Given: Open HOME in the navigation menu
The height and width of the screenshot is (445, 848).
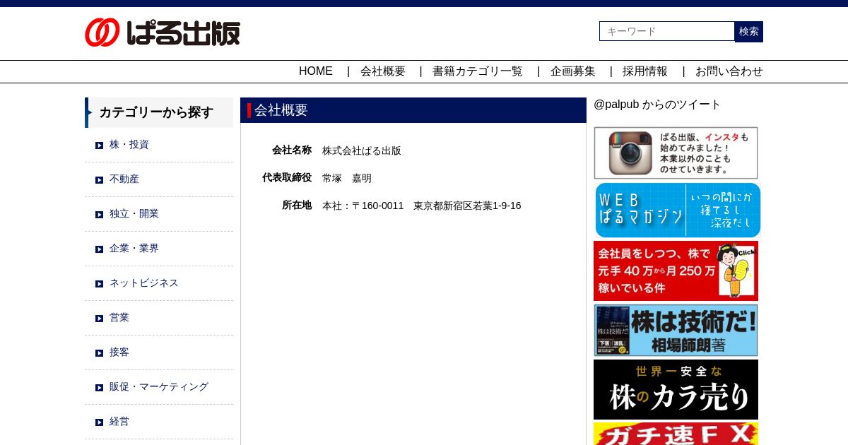Looking at the screenshot, I should pos(316,71).
